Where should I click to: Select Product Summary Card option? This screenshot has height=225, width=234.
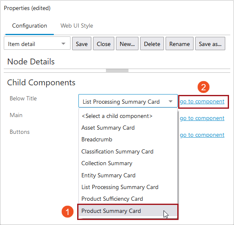point(128,211)
